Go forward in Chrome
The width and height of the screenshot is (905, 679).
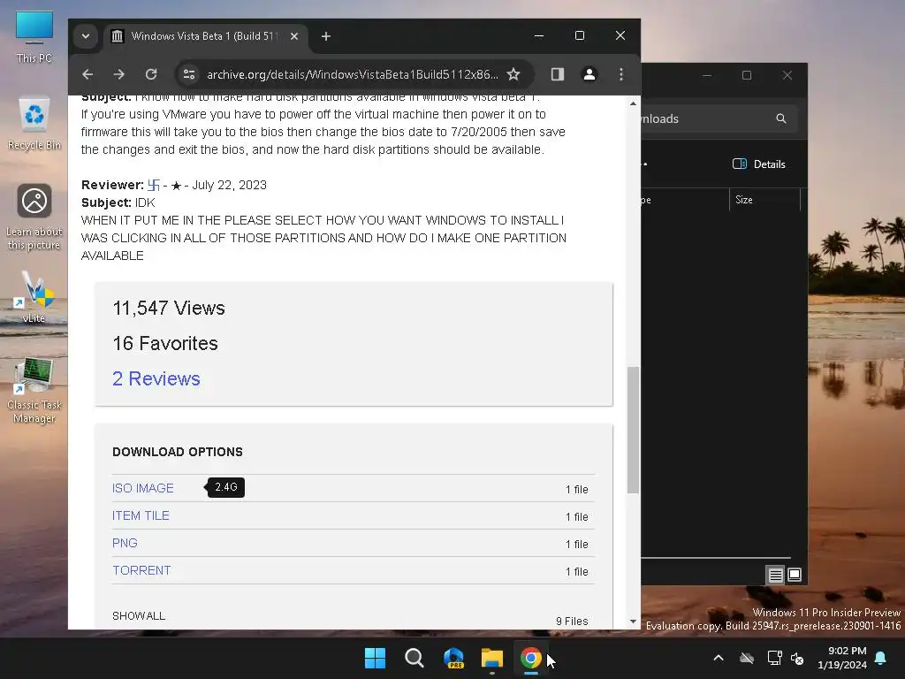[x=119, y=74]
